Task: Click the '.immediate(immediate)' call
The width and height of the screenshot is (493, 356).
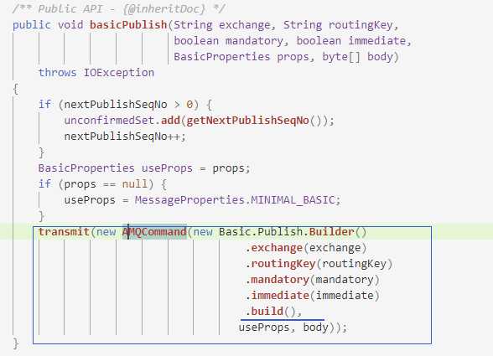Action: click(312, 296)
